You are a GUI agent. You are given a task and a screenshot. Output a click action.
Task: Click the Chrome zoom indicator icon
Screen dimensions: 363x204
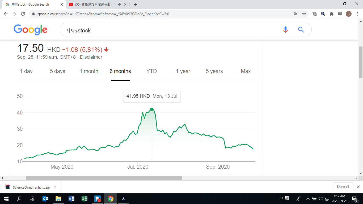[x=296, y=14]
